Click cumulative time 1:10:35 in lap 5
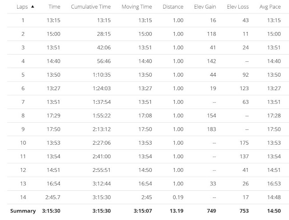This screenshot has height=220, width=289. tap(102, 75)
